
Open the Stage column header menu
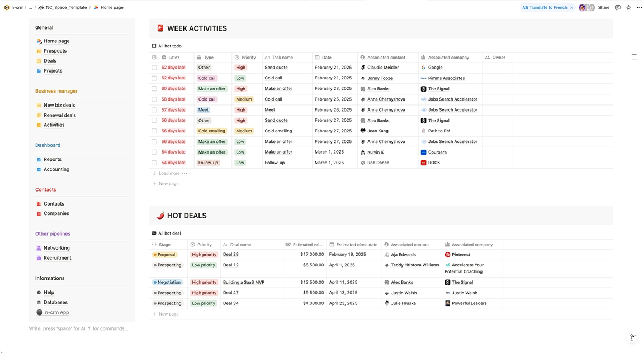[x=168, y=245]
